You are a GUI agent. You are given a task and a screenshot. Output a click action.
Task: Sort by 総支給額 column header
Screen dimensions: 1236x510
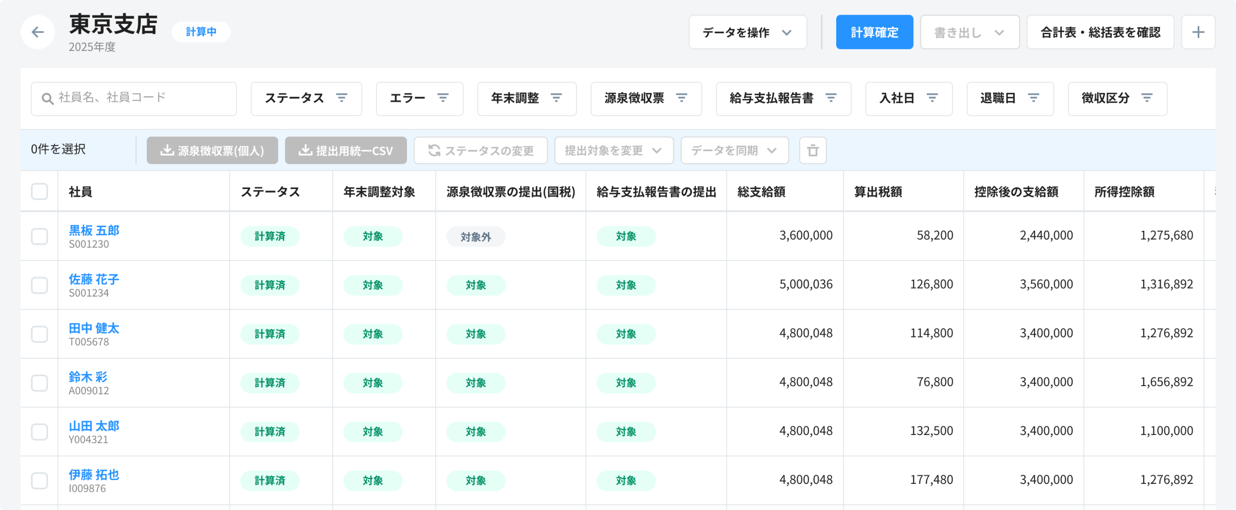[761, 192]
